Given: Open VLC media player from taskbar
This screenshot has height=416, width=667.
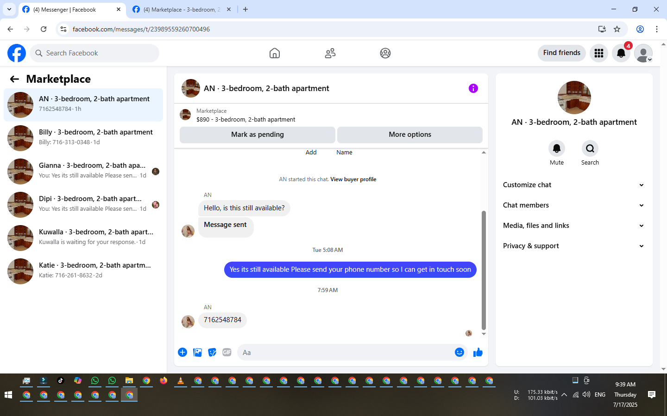Looking at the screenshot, I should coord(181,380).
